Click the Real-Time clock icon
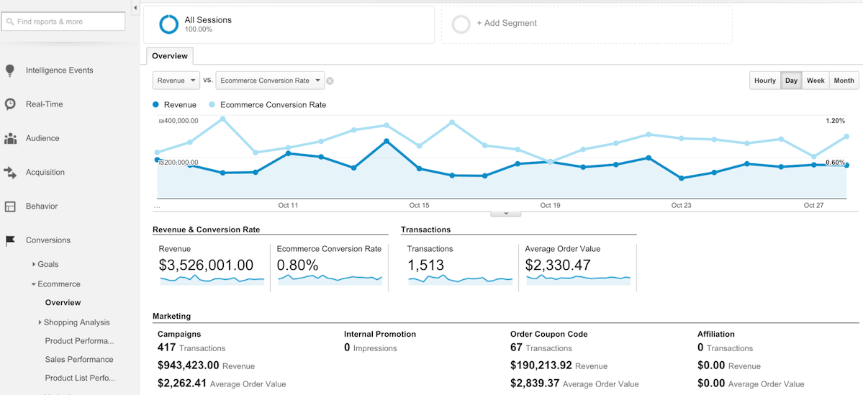 click(9, 104)
